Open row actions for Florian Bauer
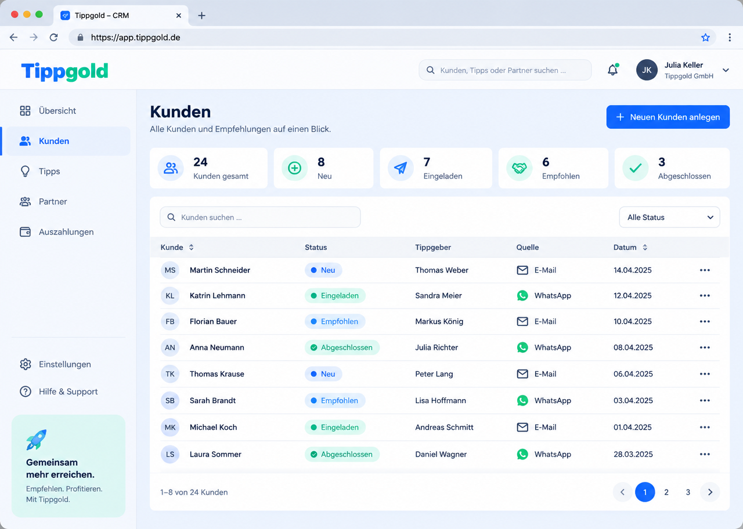 (705, 321)
